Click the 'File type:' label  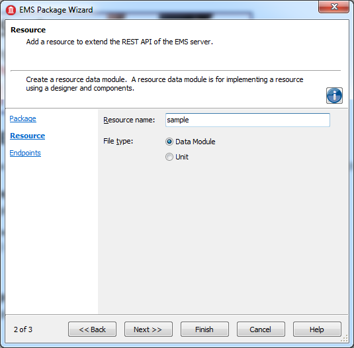click(118, 142)
